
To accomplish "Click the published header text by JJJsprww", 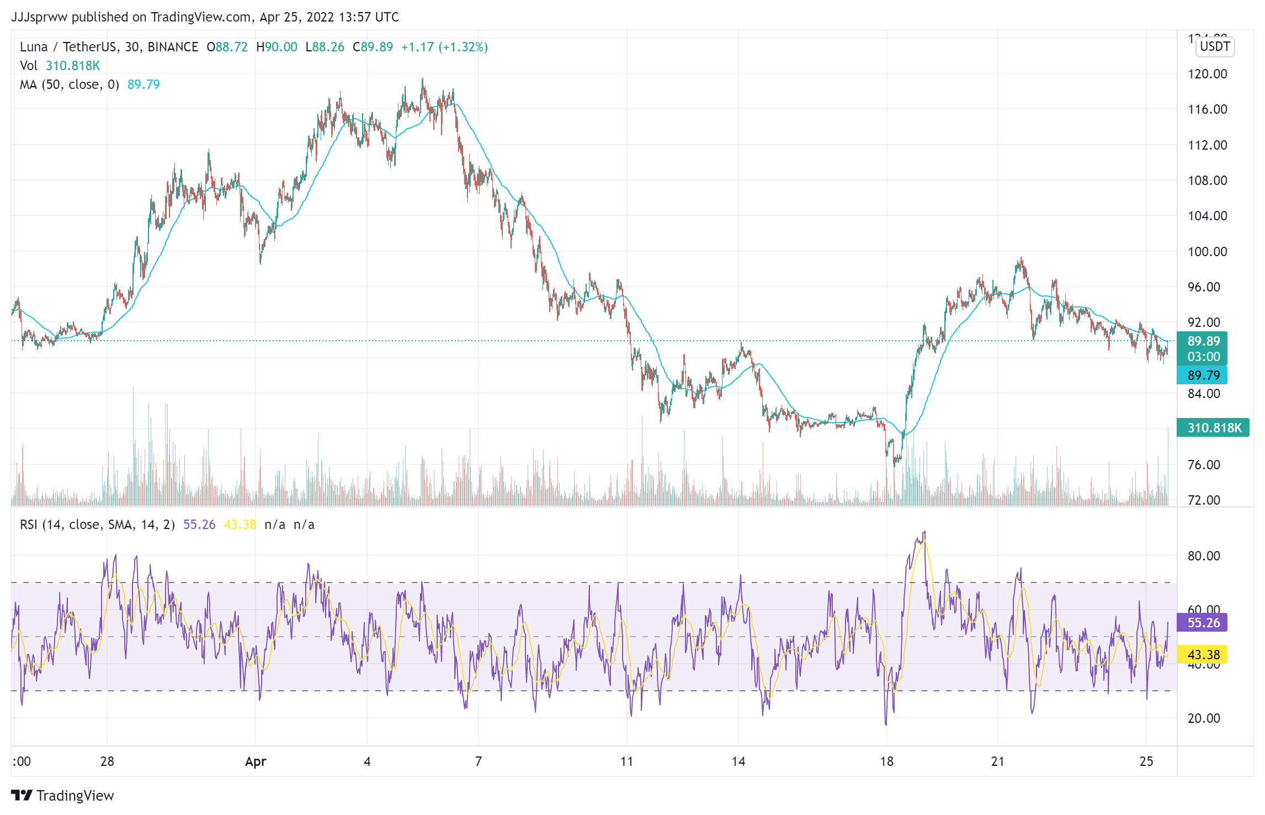I will (x=205, y=17).
